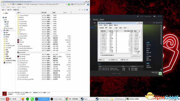Sort by the Name column header
Viewport: 180px width, 101px height.
point(29,13)
